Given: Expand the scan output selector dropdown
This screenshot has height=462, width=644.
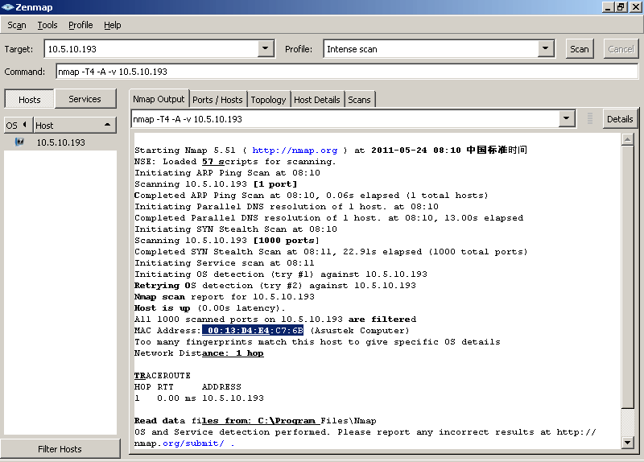Looking at the screenshot, I should 568,119.
